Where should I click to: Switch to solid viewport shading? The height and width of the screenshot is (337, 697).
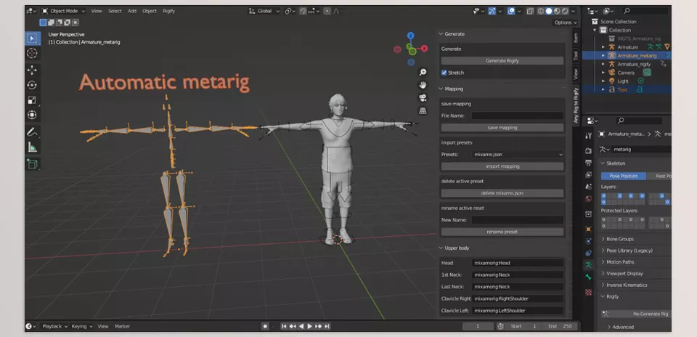549,11
